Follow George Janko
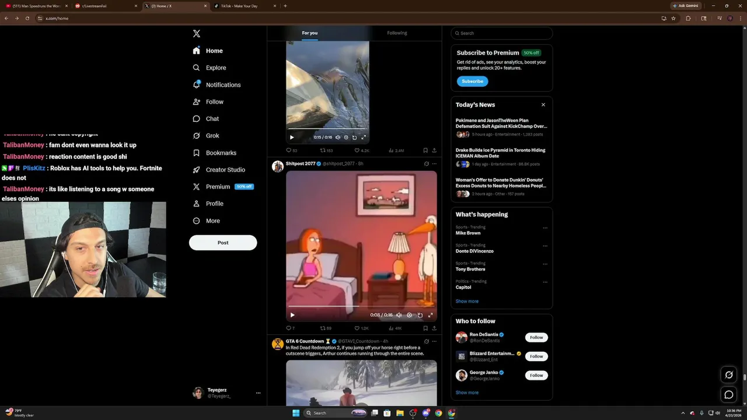 pos(536,375)
